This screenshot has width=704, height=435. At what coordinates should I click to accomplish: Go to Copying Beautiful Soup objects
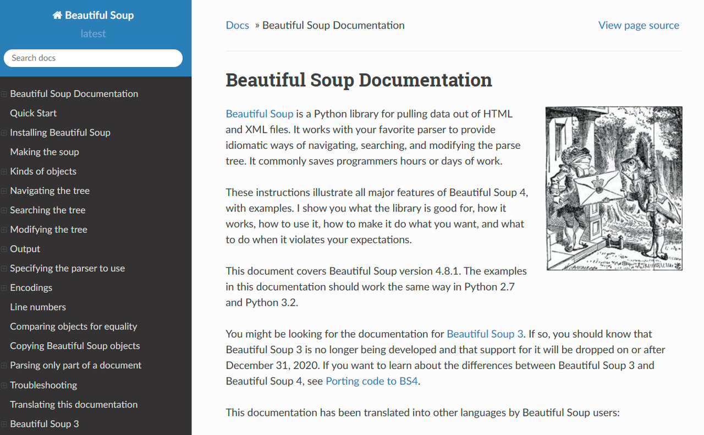[x=75, y=346]
